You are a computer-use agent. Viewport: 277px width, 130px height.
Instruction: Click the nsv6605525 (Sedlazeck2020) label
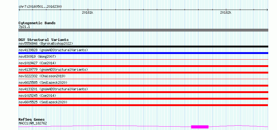point(43,102)
